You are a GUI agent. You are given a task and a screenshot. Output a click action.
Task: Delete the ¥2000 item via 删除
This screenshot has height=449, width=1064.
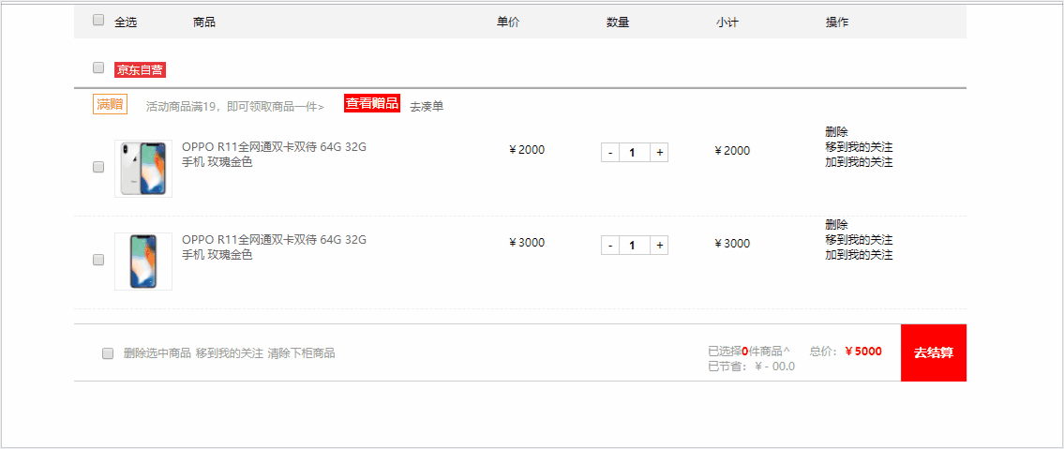[837, 131]
